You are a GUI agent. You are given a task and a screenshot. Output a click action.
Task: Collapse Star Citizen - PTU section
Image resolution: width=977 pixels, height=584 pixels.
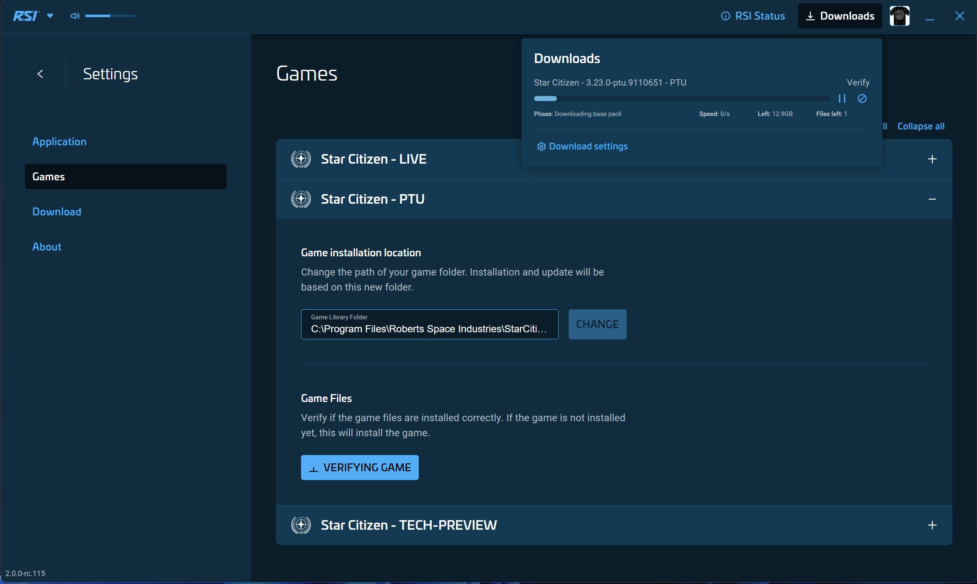[x=932, y=199]
